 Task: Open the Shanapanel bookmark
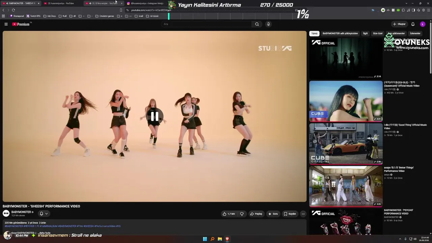[17, 16]
